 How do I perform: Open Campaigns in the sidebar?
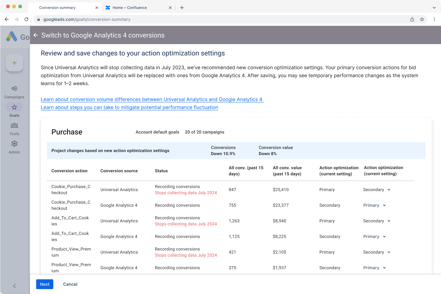click(x=14, y=92)
